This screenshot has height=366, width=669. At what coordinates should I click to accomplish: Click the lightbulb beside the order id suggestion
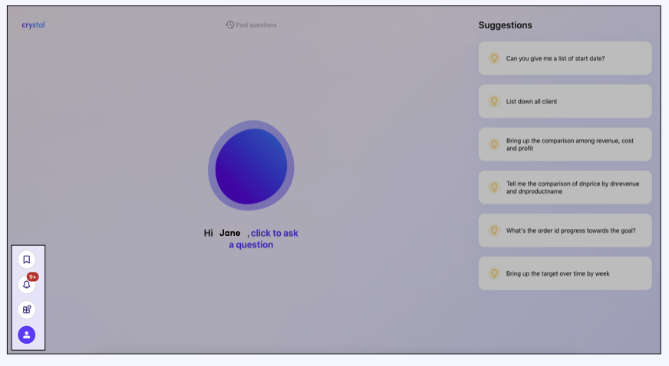[x=494, y=230]
